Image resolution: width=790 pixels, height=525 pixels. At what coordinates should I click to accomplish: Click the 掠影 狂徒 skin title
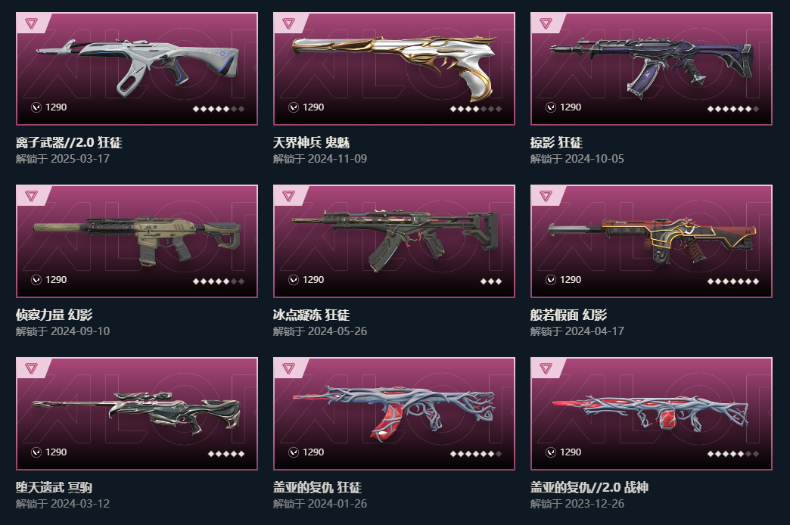[x=556, y=142]
